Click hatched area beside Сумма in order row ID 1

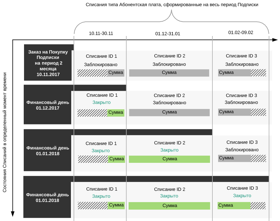tap(92, 73)
